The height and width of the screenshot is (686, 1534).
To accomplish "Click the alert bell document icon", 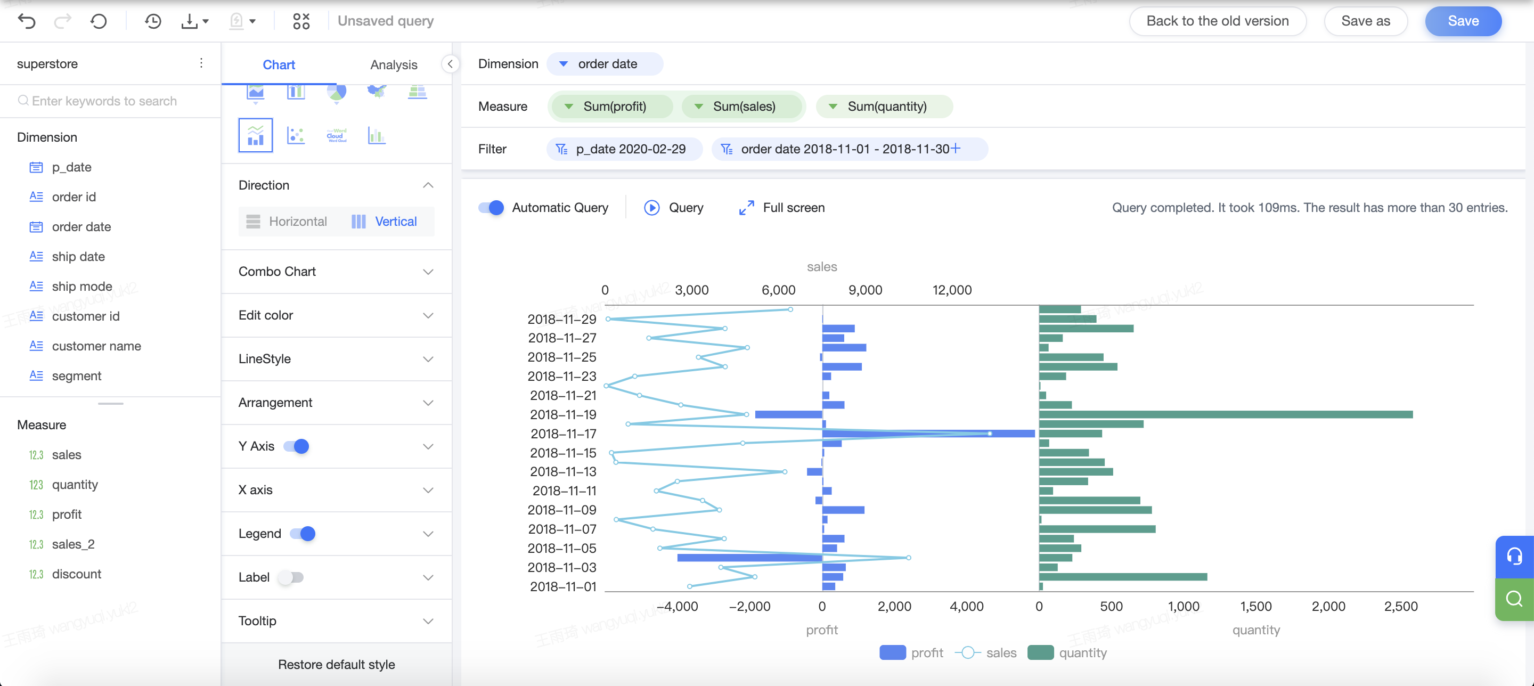I will pos(236,21).
